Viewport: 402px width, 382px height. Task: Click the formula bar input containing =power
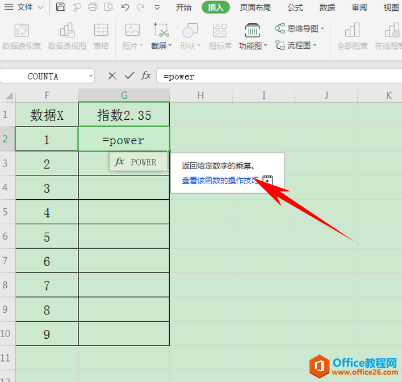pos(273,76)
